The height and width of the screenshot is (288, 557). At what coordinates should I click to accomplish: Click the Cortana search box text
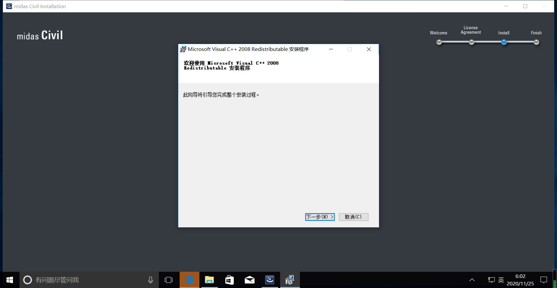[x=57, y=280]
